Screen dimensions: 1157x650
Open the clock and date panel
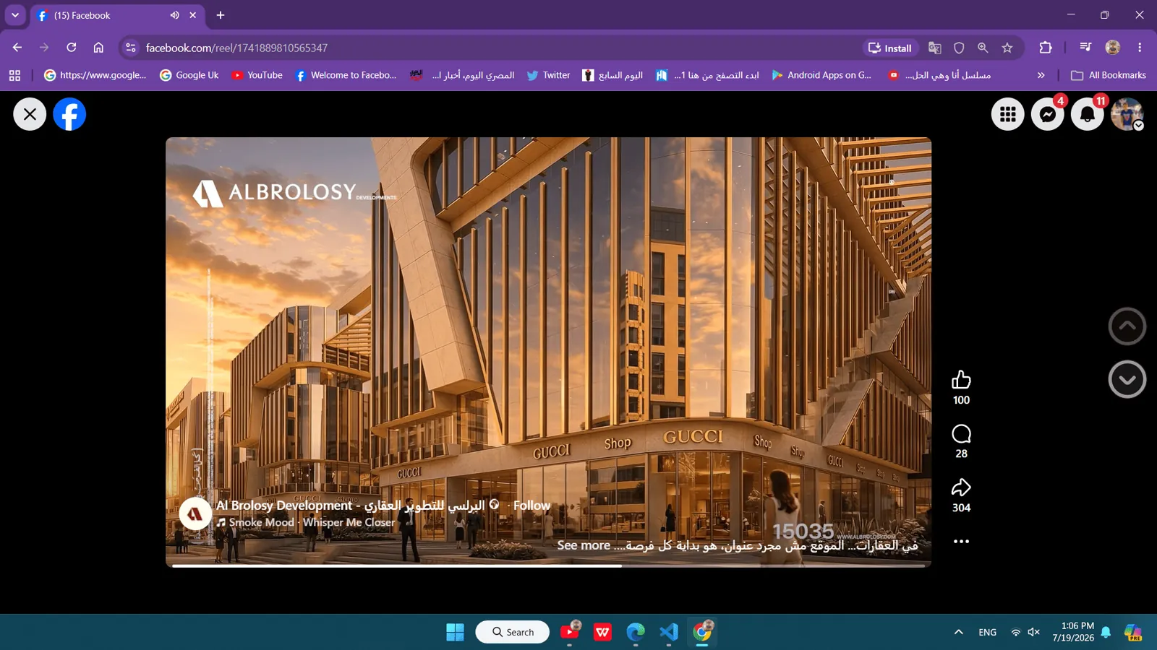coord(1073,632)
